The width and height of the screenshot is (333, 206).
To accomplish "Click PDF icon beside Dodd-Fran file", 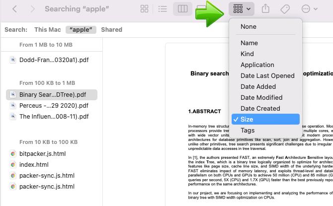I will (x=13, y=60).
